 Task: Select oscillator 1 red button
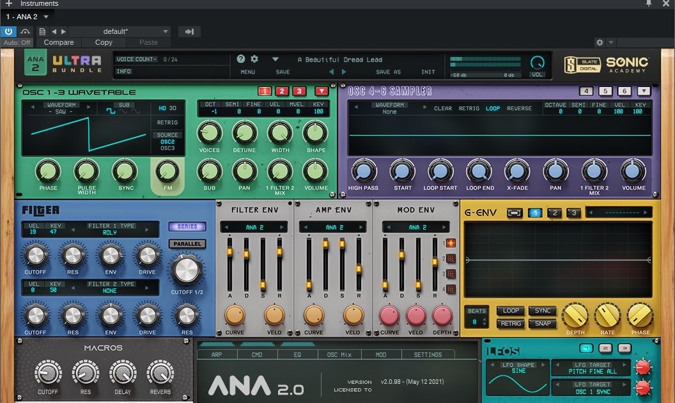265,91
